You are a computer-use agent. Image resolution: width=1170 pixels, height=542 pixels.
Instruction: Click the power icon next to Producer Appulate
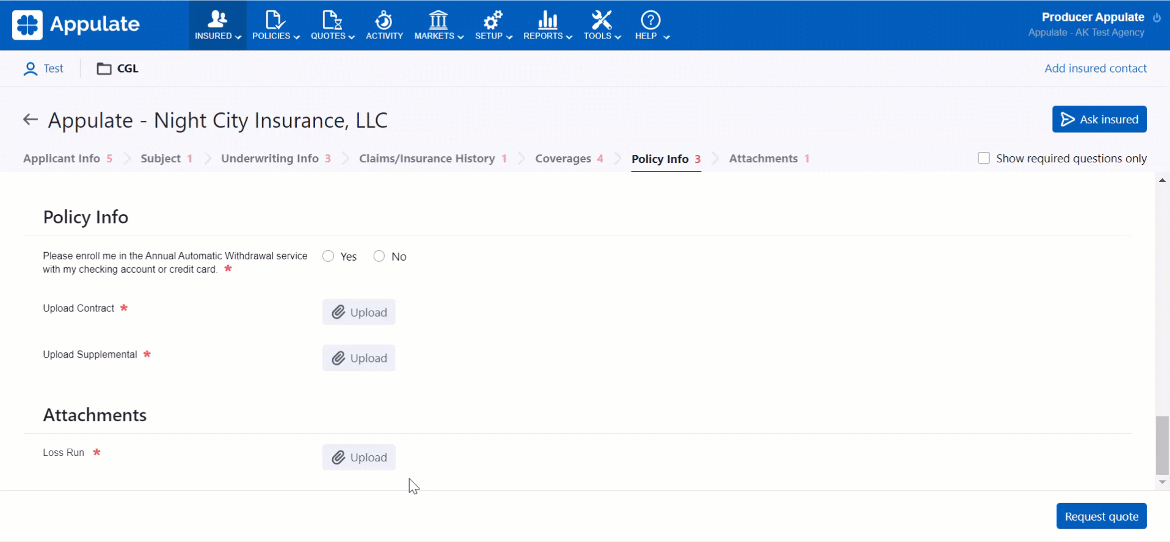pos(1157,18)
